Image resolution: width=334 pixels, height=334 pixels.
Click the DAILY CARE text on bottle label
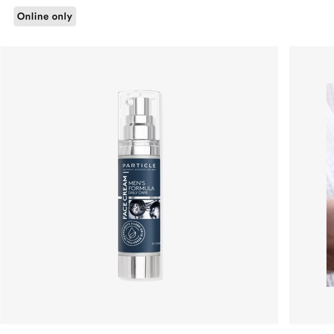coord(138,193)
